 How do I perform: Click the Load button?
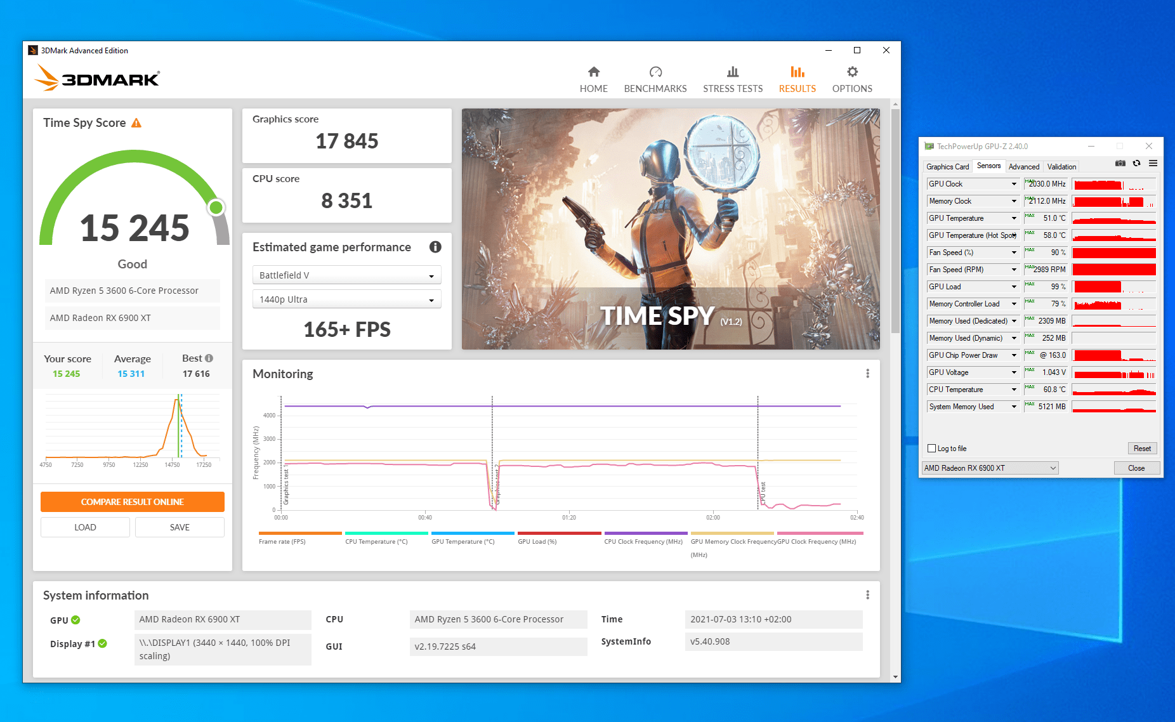pos(85,527)
